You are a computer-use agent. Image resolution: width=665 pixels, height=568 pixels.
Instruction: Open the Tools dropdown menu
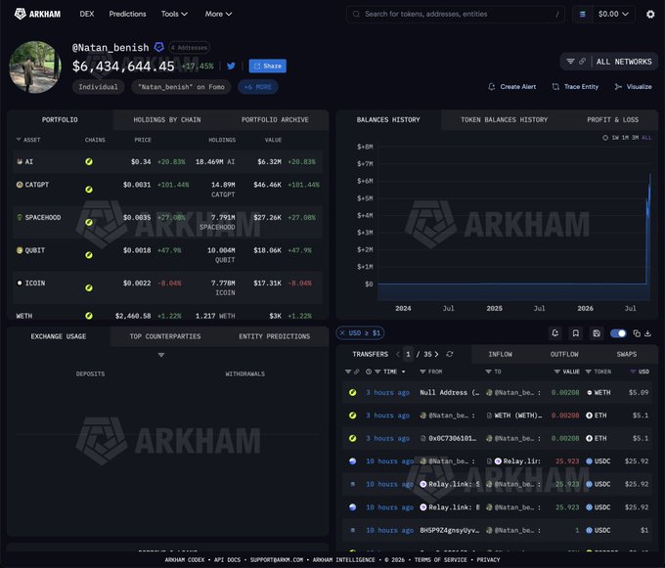(174, 14)
